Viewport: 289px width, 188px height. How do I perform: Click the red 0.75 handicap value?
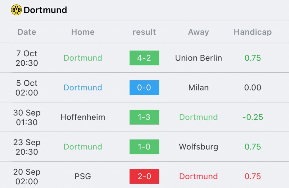pyautogui.click(x=253, y=176)
